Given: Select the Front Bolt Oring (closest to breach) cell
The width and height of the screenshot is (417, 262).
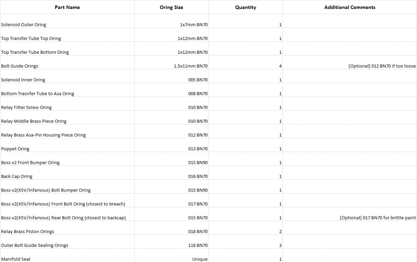Looking at the screenshot, I should 67,201.
